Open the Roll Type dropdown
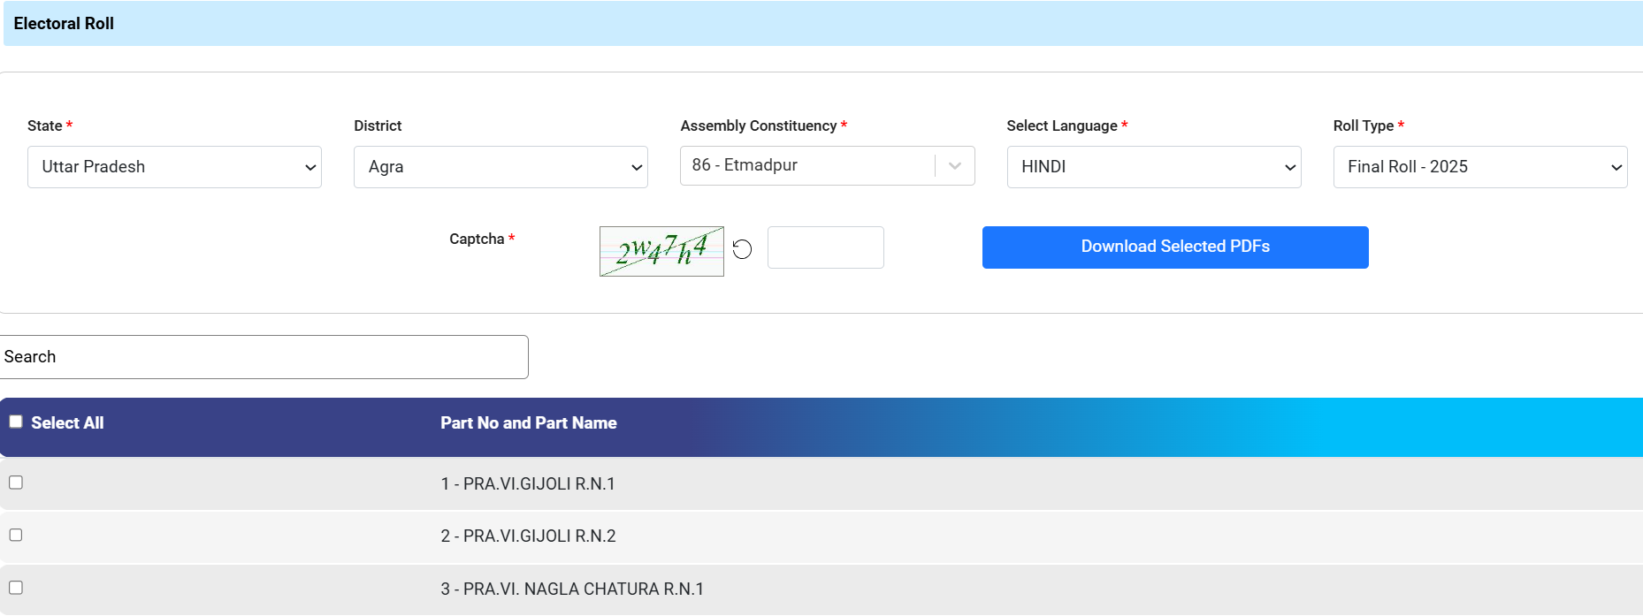The height and width of the screenshot is (616, 1643). (x=1479, y=167)
